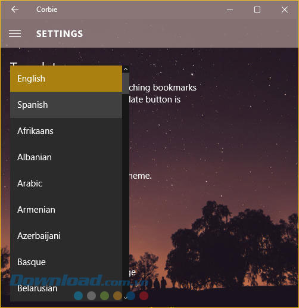Open the hamburger navigation menu

point(15,34)
